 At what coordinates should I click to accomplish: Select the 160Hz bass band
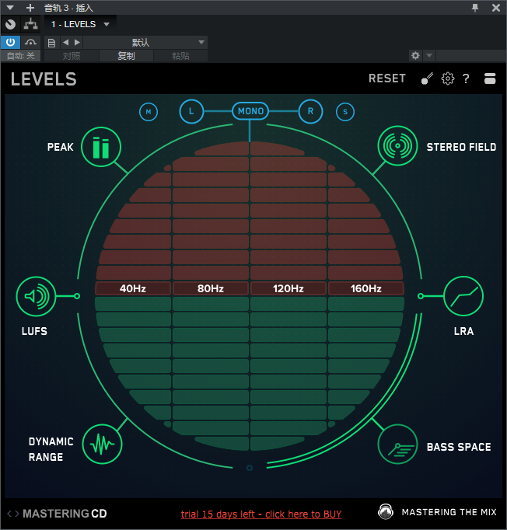pos(366,288)
